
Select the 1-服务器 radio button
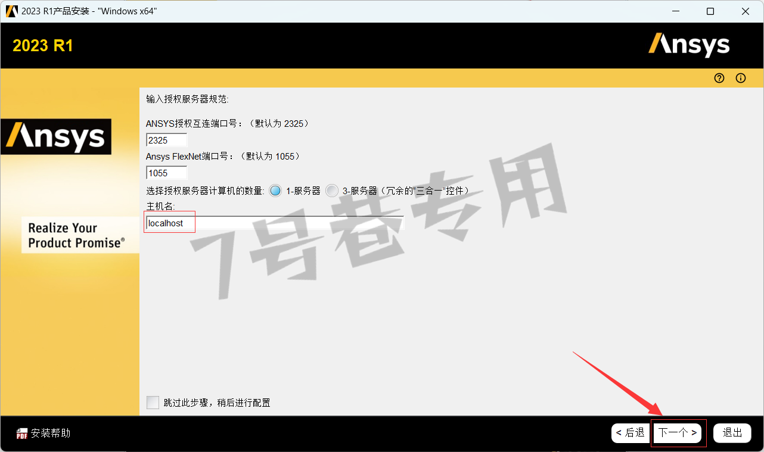click(x=275, y=191)
